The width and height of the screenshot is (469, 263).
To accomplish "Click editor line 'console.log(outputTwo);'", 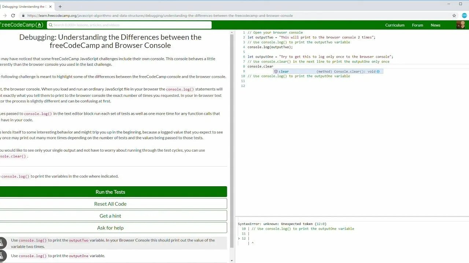I will point(270,47).
